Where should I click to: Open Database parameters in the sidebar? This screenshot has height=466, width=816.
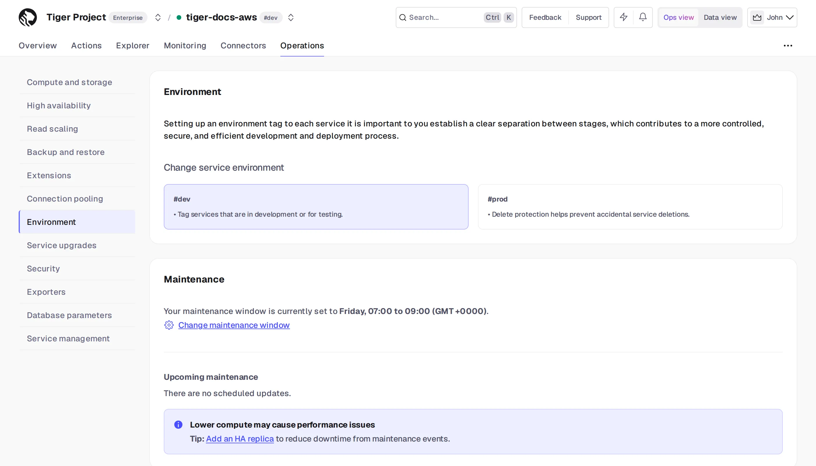pos(77,315)
